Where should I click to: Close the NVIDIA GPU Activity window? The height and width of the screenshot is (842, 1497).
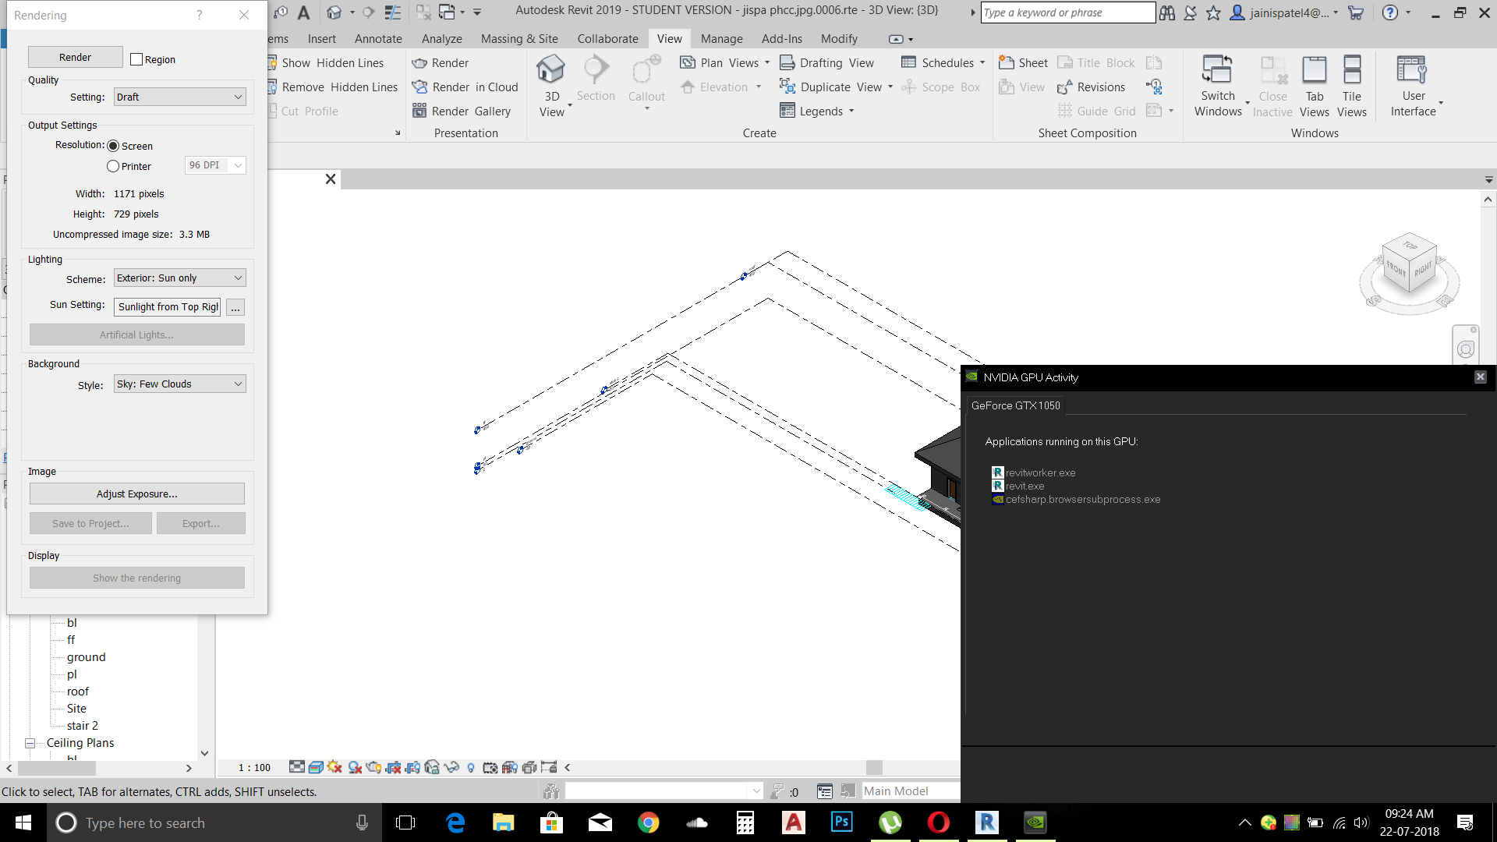click(x=1480, y=377)
